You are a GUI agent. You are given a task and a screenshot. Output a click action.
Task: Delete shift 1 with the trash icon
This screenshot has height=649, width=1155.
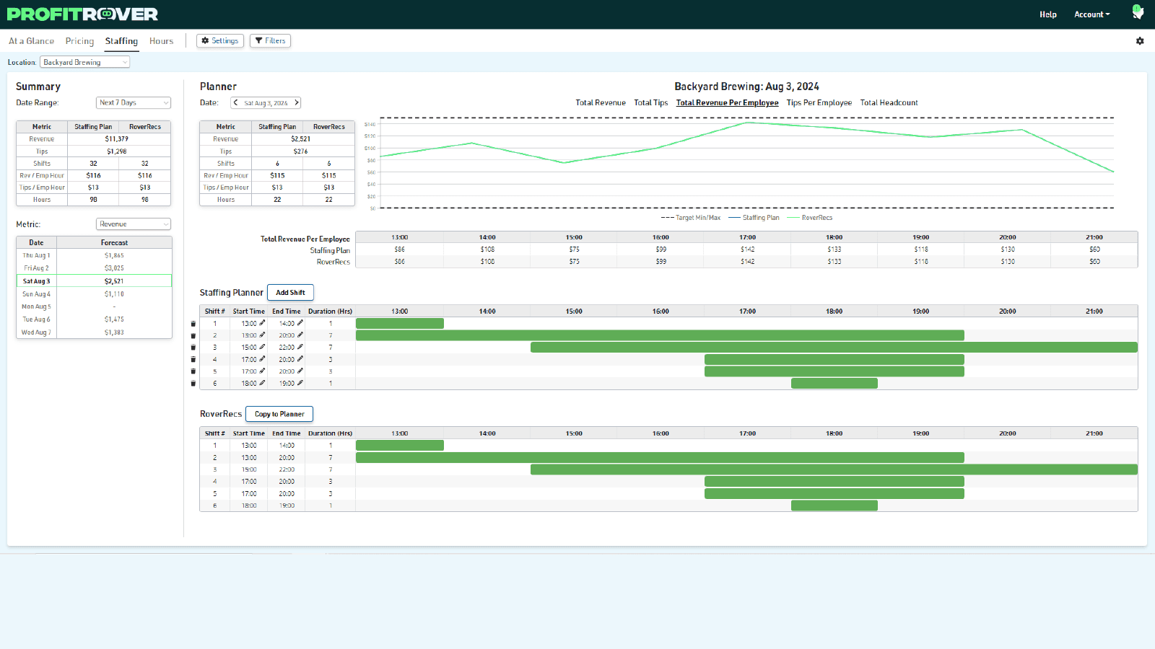(x=193, y=324)
